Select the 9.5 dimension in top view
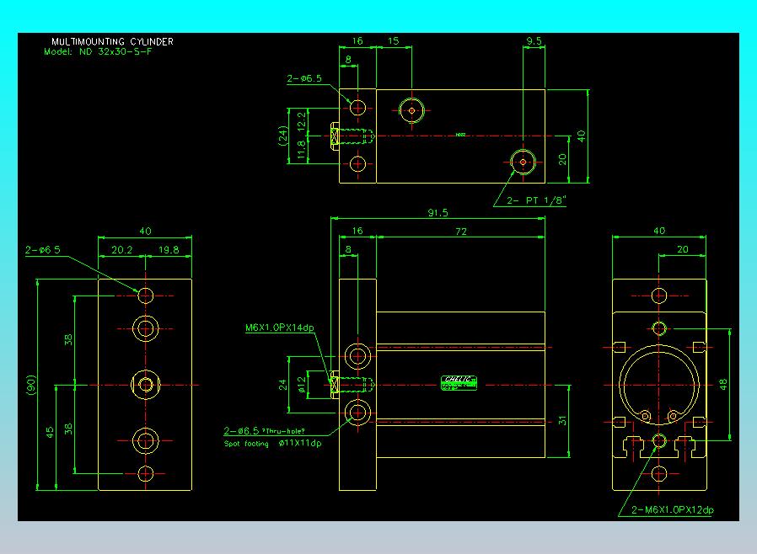 tap(534, 41)
